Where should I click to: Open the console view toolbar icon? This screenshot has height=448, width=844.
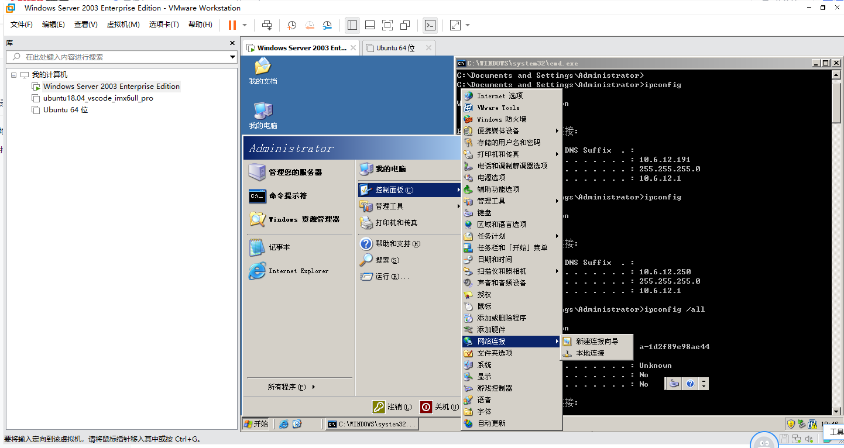[x=430, y=25]
